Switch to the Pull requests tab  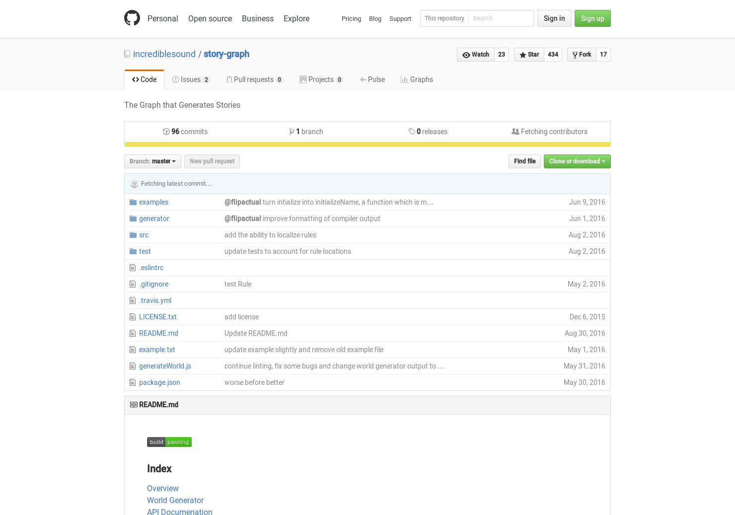pos(255,79)
